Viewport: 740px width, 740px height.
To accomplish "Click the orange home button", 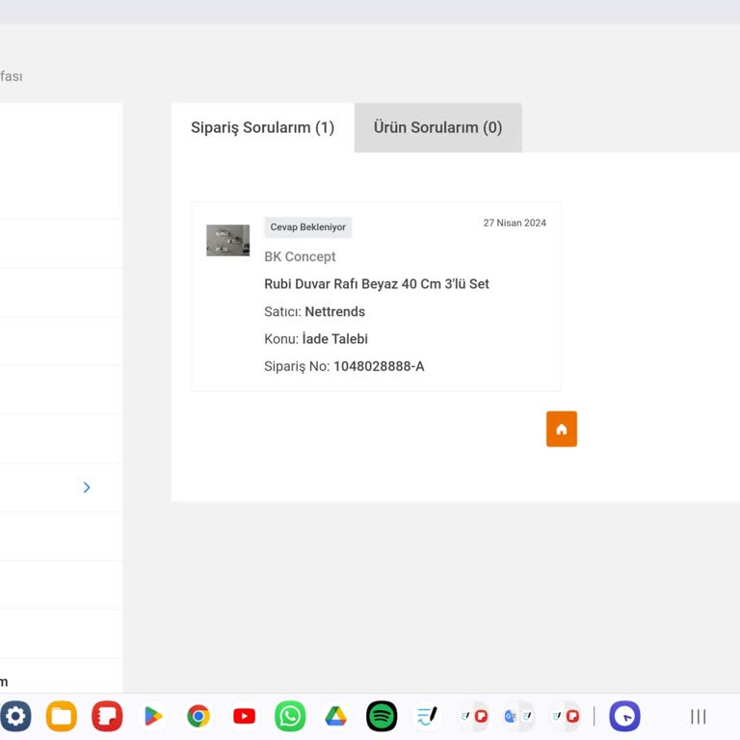I will coord(561,429).
